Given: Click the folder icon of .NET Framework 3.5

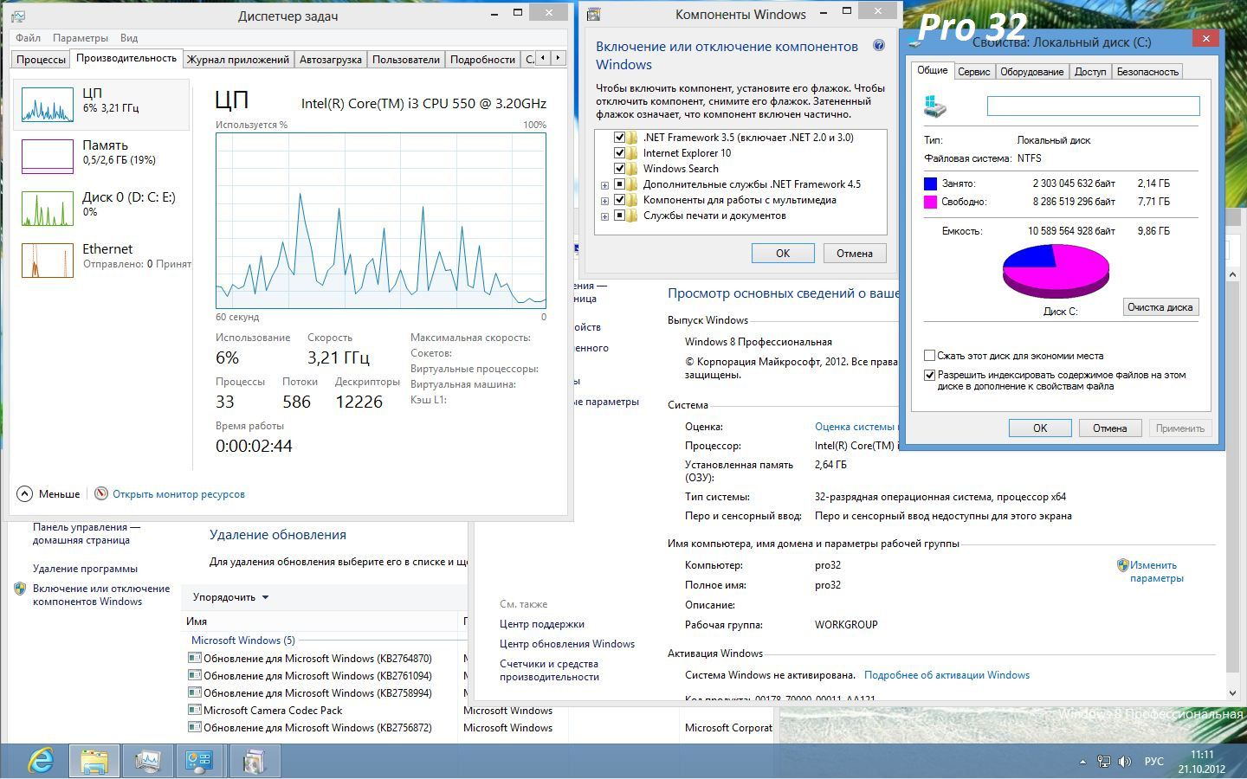Looking at the screenshot, I should point(633,138).
